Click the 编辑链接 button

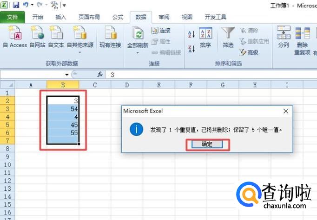tap(166, 53)
